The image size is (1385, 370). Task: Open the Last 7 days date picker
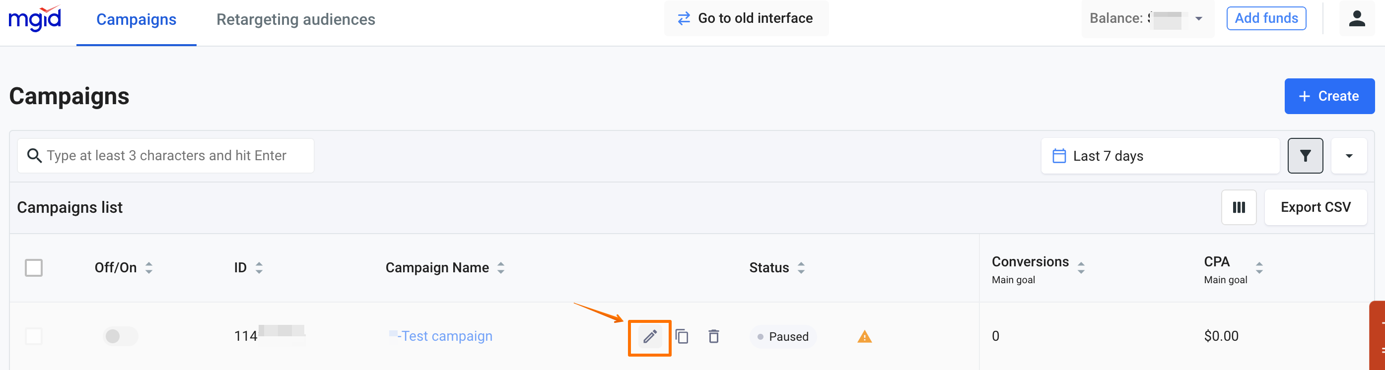[1159, 156]
